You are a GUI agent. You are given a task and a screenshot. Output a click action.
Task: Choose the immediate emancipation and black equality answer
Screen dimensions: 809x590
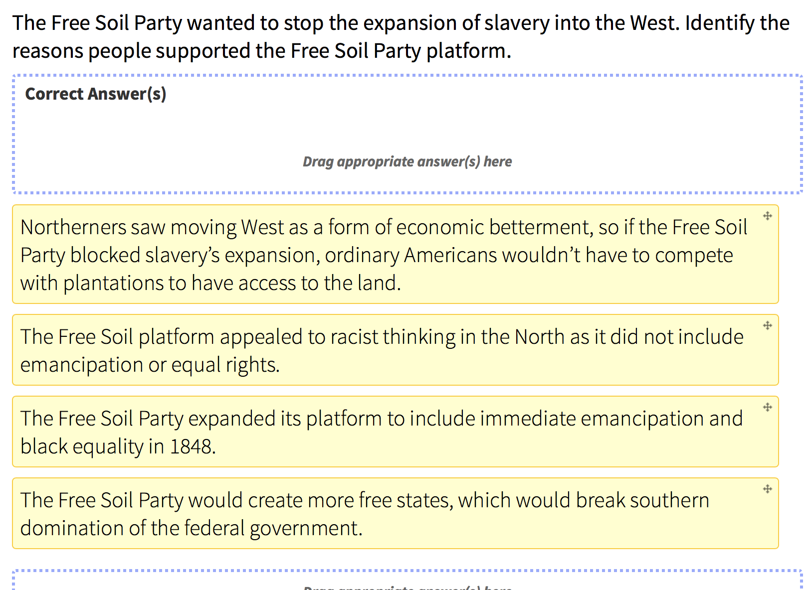click(395, 432)
